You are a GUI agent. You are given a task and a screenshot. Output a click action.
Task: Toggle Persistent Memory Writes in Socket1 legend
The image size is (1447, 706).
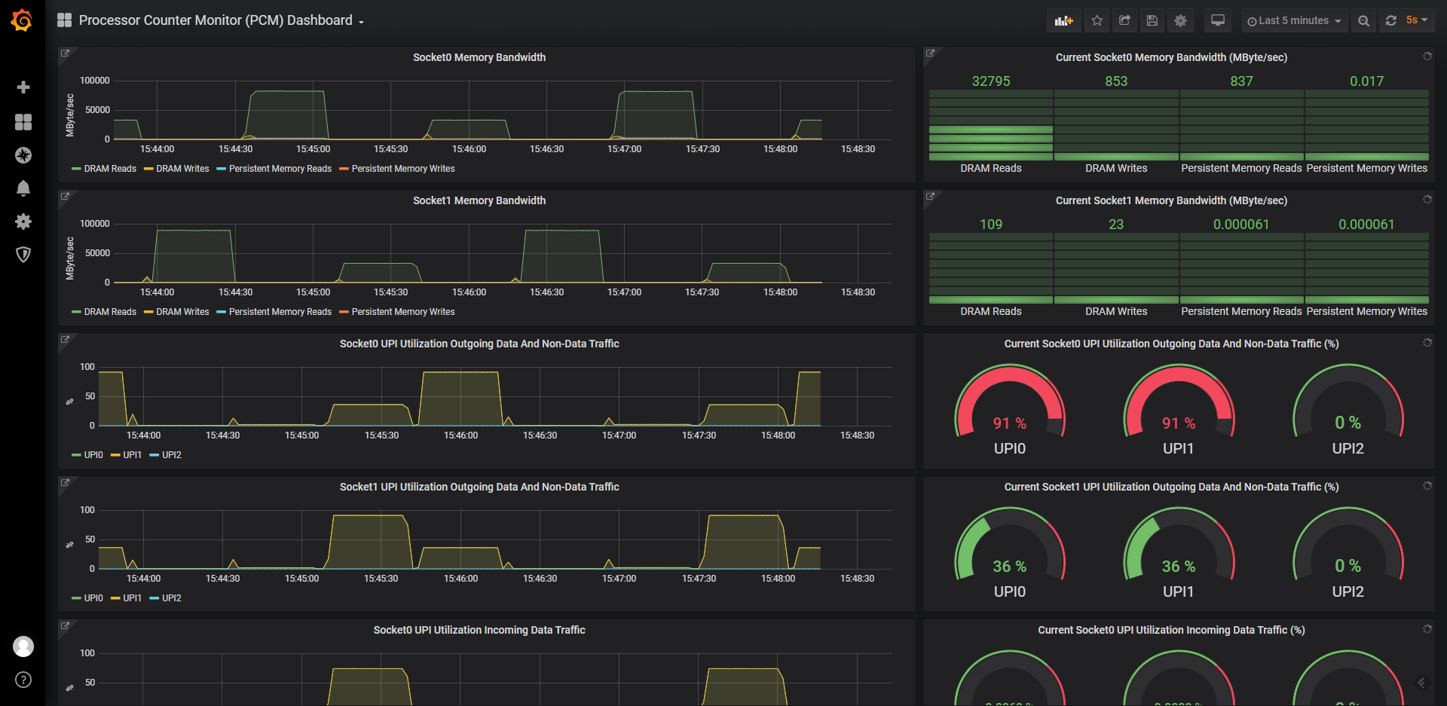(x=402, y=311)
